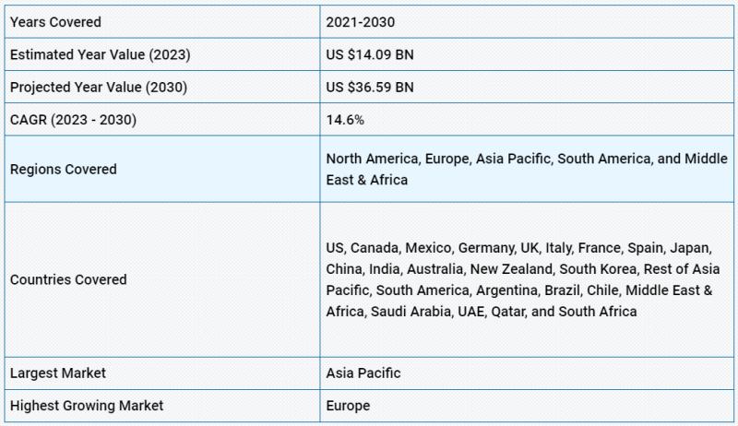Image resolution: width=738 pixels, height=426 pixels.
Task: Click the Largest Market label cell
Action: [57, 373]
